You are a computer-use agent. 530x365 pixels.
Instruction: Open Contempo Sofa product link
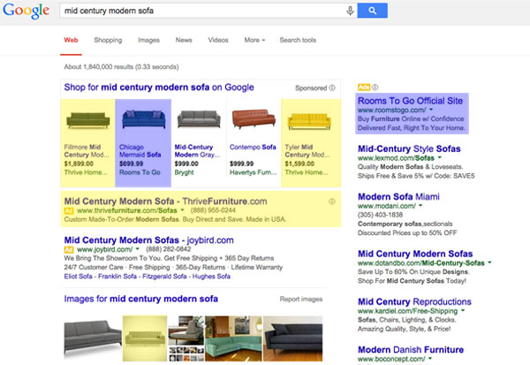pyautogui.click(x=253, y=148)
